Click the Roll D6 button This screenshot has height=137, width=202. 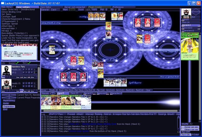click(92, 90)
